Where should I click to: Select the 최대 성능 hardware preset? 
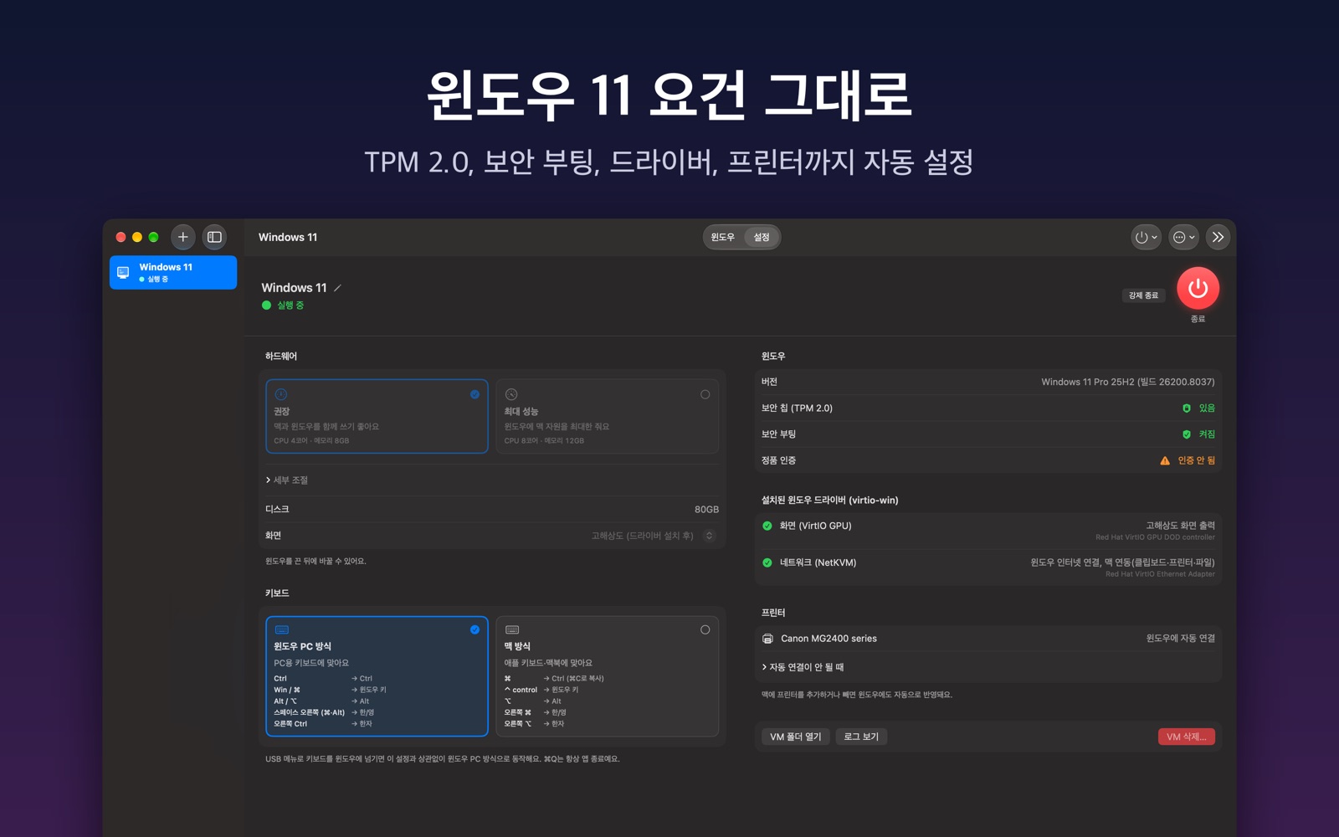point(607,416)
